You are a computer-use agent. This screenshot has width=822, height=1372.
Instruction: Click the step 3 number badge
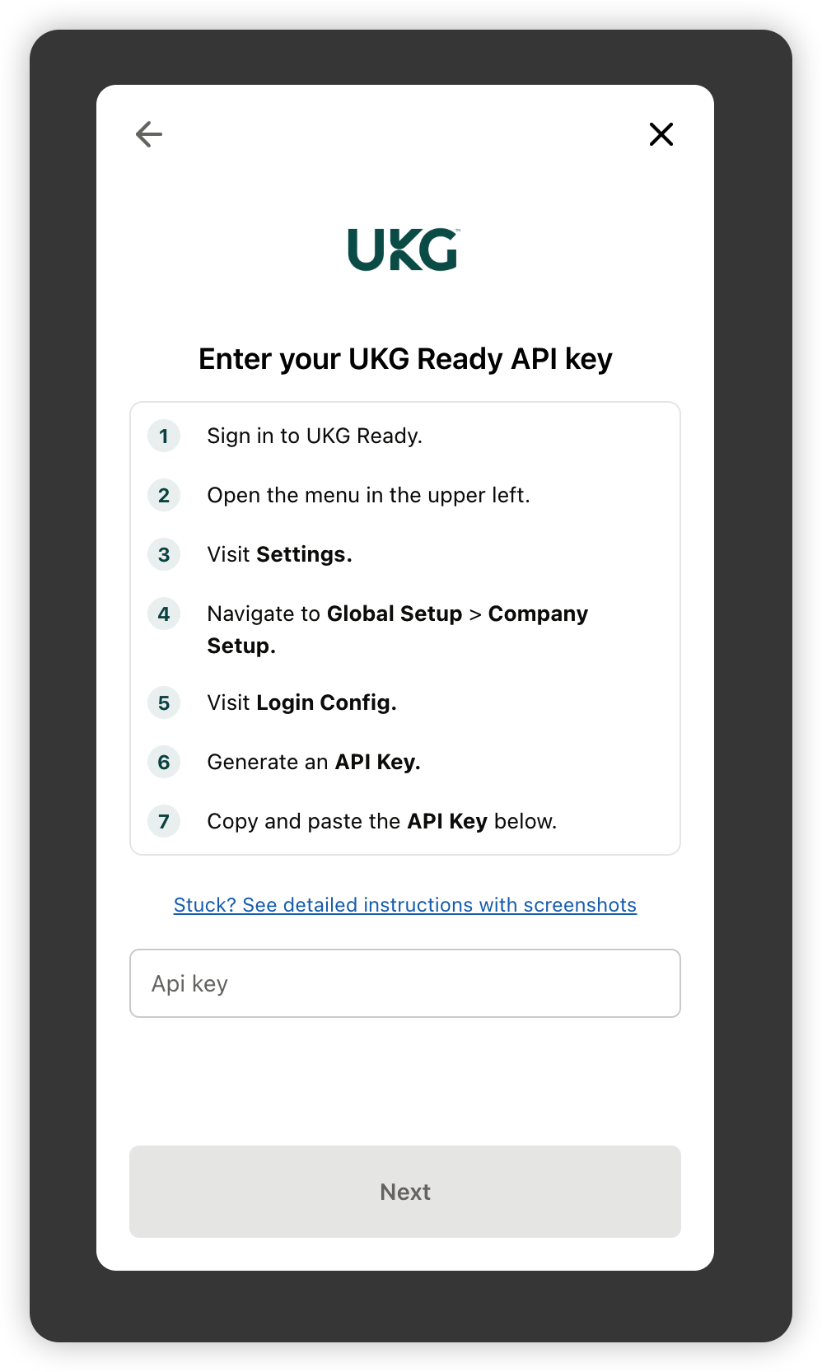pos(164,554)
